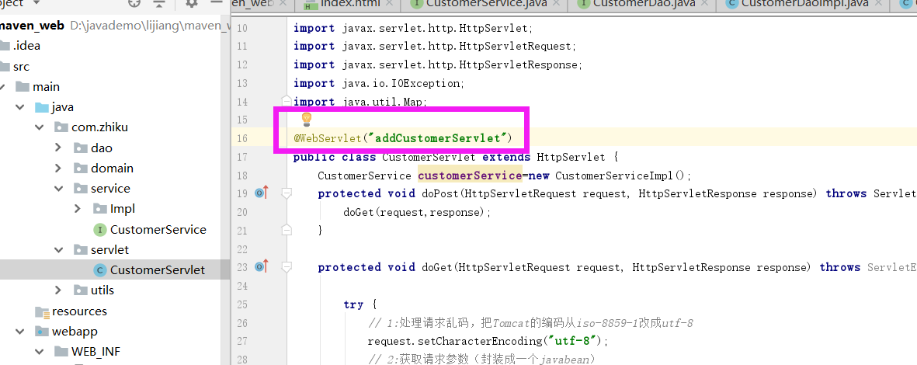917x365 pixels.
Task: Click the override gutter icon beside doPost
Action: tap(262, 193)
